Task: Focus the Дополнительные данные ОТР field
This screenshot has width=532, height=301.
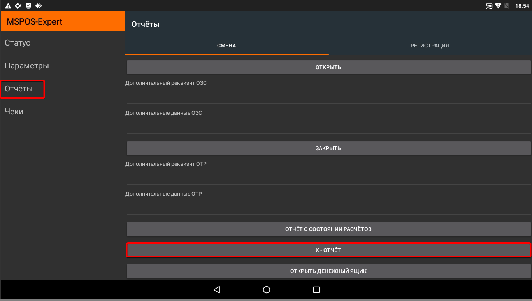Action: (x=328, y=206)
